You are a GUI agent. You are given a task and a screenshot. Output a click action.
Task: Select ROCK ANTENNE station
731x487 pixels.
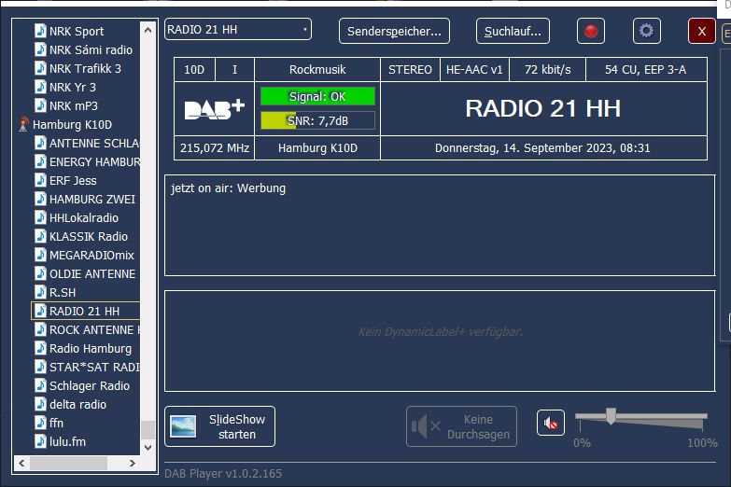click(94, 329)
